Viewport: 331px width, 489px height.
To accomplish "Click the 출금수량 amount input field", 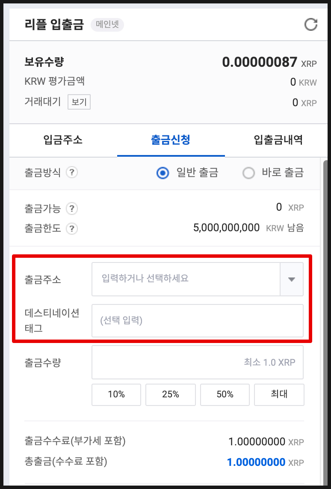I will [198, 362].
